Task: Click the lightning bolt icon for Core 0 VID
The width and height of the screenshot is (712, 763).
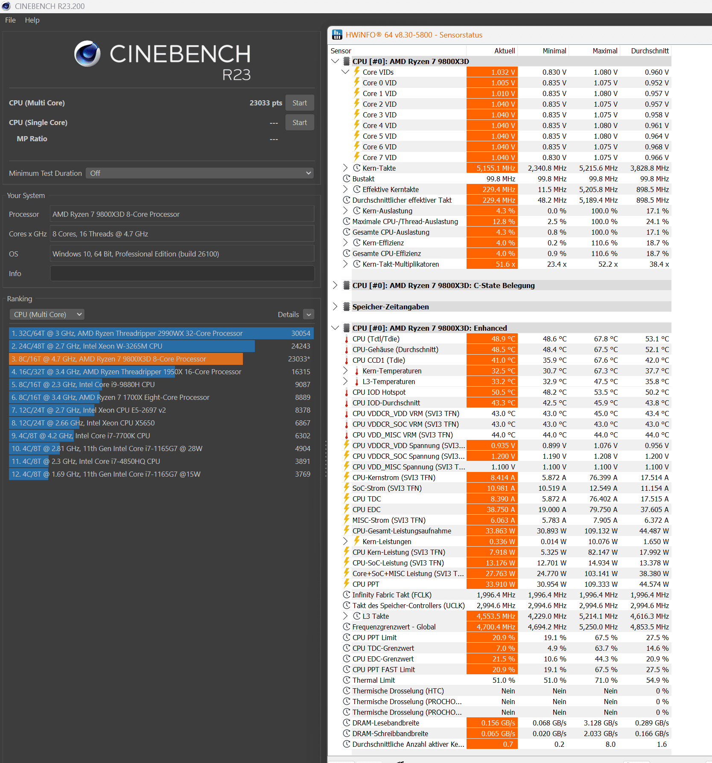Action: pos(357,82)
